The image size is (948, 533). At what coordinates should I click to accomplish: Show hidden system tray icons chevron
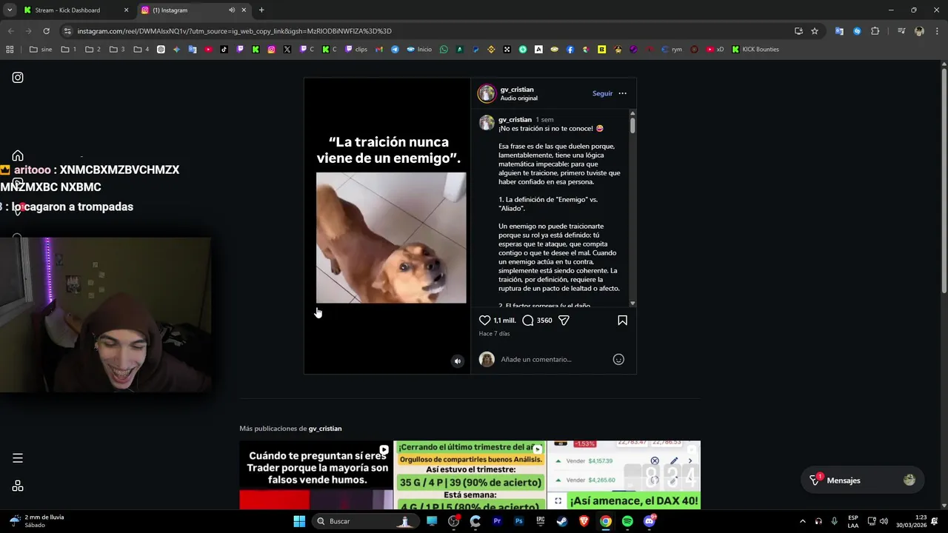coord(802,521)
